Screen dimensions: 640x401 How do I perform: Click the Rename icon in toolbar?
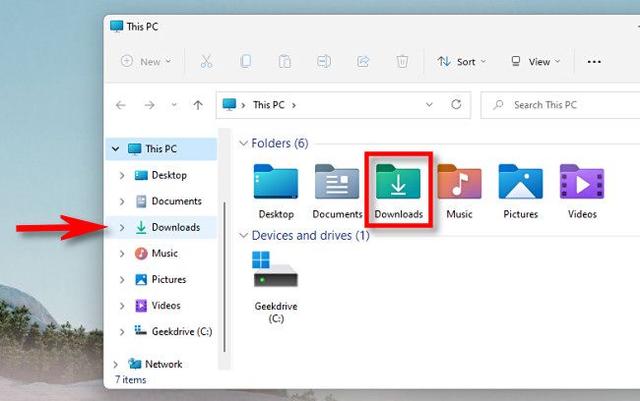pyautogui.click(x=324, y=62)
